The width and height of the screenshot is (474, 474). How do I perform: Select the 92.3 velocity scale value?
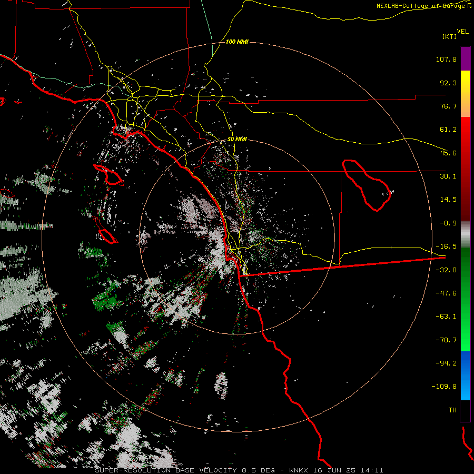click(448, 83)
